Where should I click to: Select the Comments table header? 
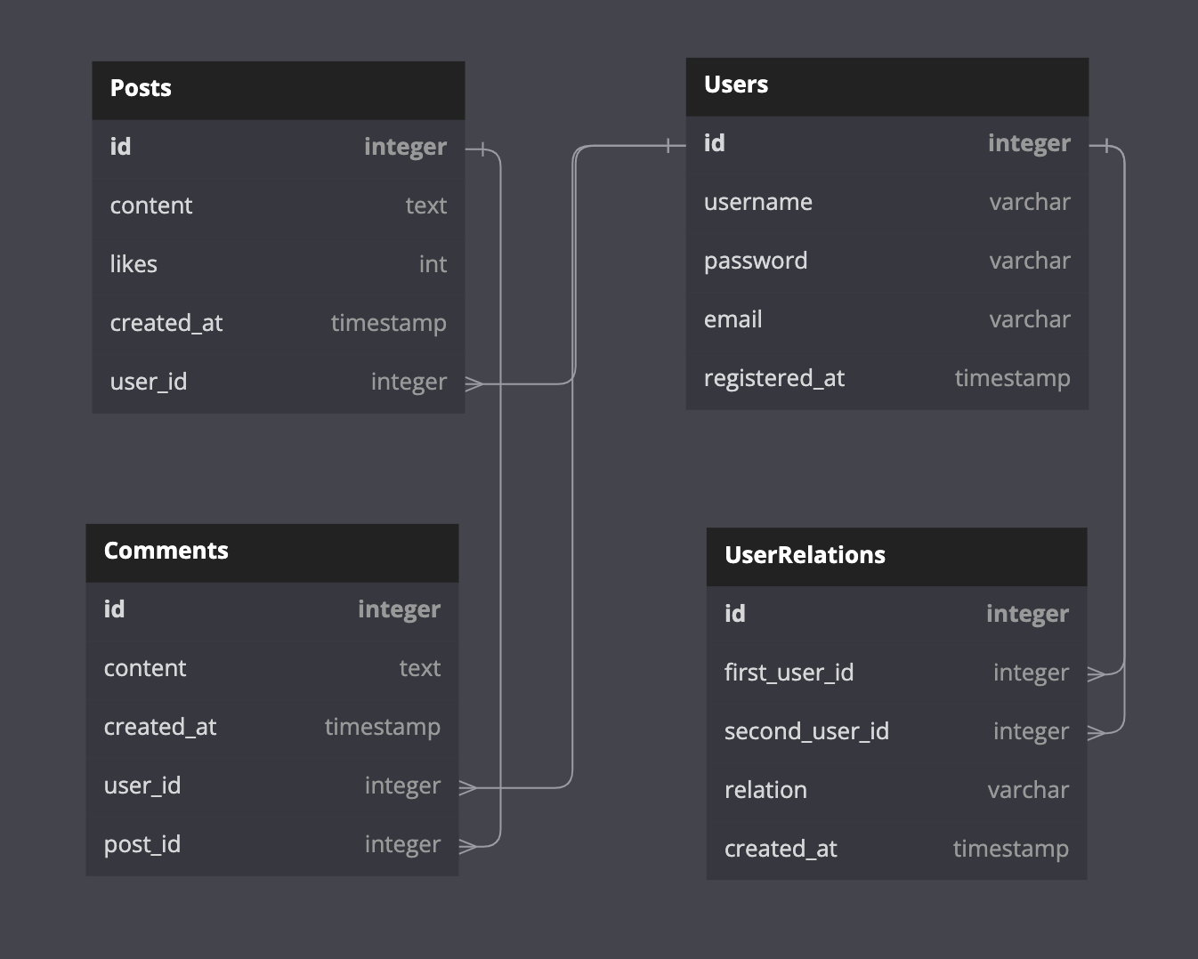coord(166,551)
